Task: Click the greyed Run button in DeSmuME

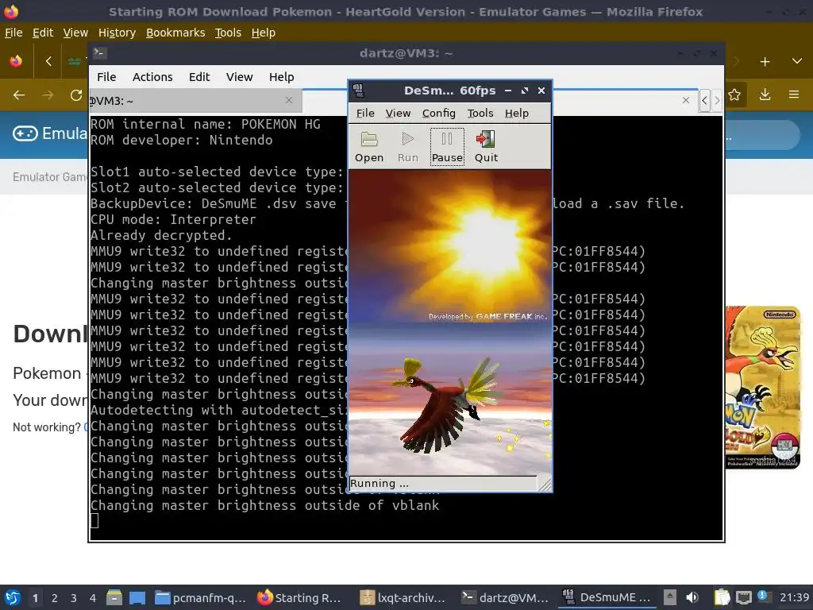Action: coord(408,147)
